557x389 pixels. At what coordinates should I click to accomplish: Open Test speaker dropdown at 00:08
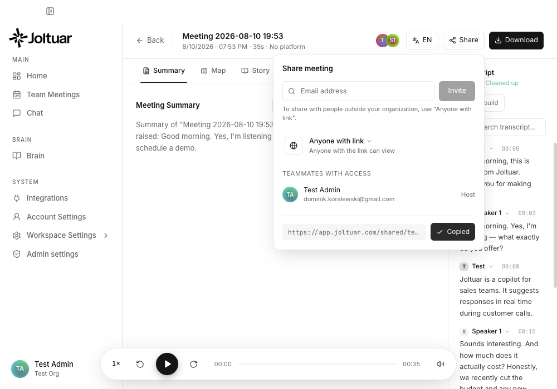click(491, 266)
